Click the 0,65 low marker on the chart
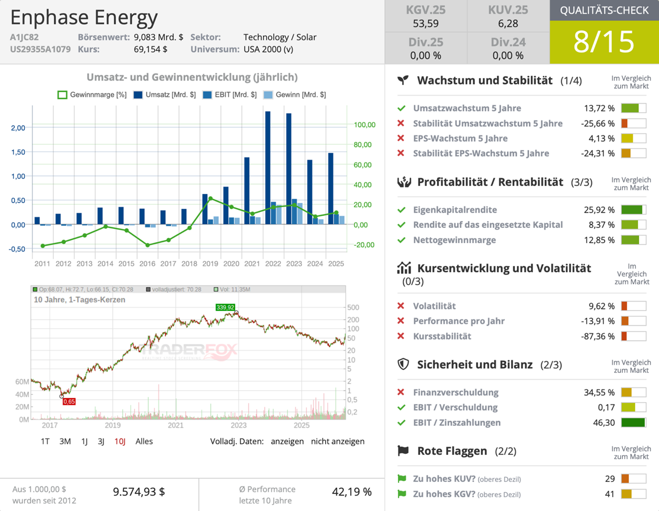Image resolution: width=659 pixels, height=511 pixels. click(69, 402)
